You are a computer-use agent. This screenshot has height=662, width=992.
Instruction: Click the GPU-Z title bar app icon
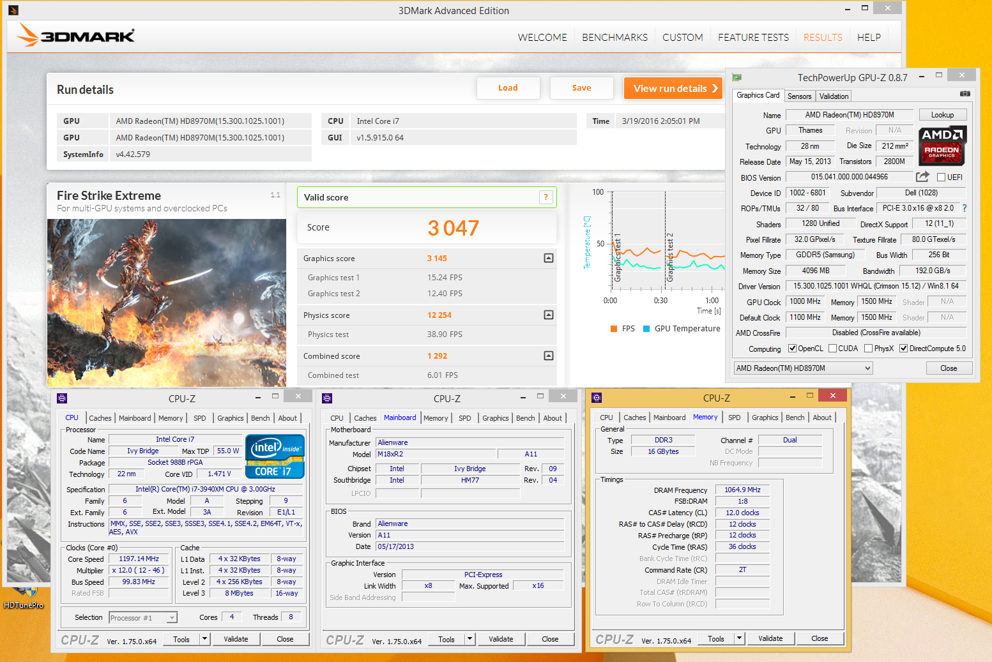click(x=736, y=77)
